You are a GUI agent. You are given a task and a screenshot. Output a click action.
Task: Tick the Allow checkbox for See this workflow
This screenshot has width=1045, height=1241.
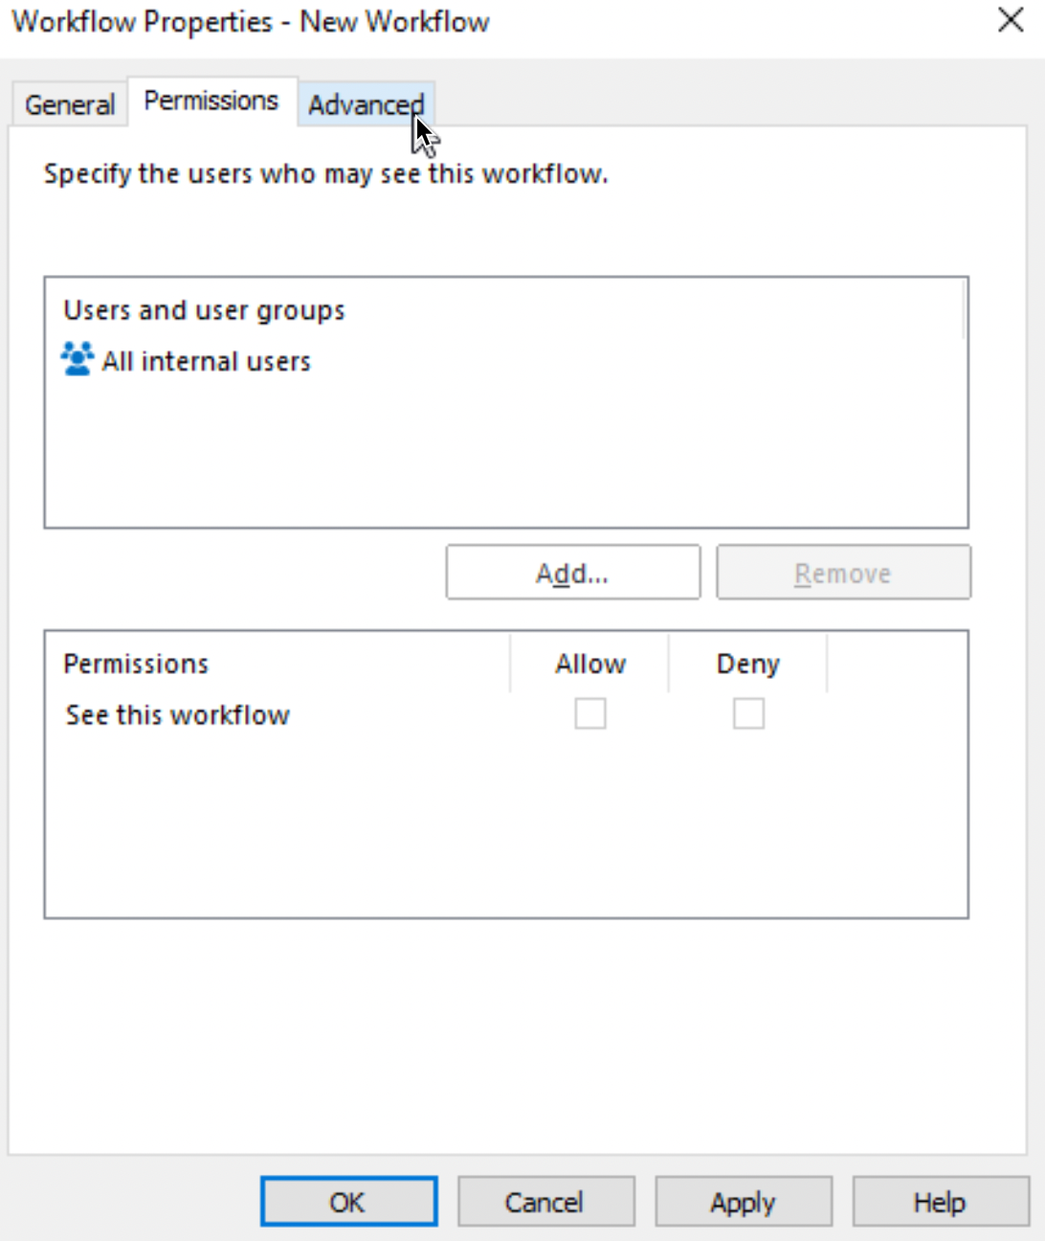click(590, 713)
